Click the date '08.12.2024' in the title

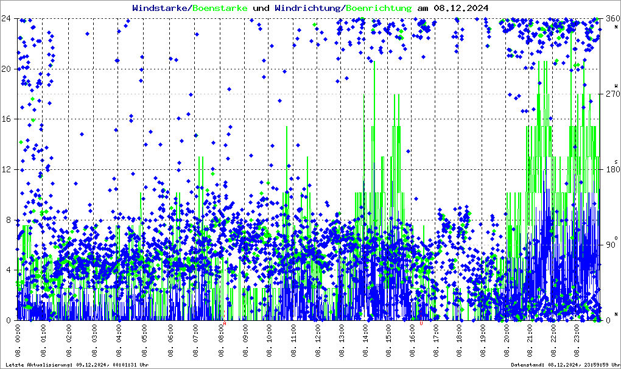click(460, 8)
